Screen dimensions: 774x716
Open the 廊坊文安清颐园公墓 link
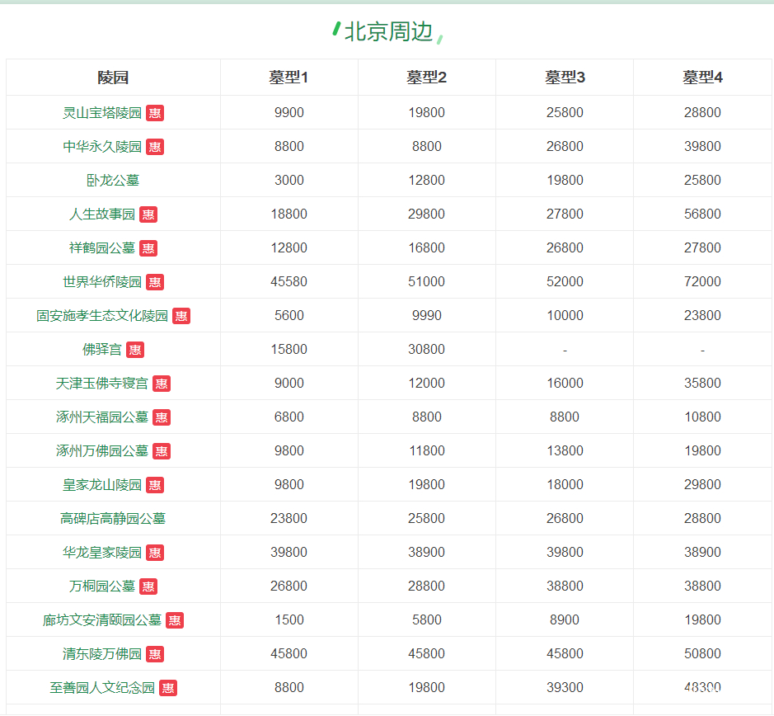pyautogui.click(x=102, y=620)
